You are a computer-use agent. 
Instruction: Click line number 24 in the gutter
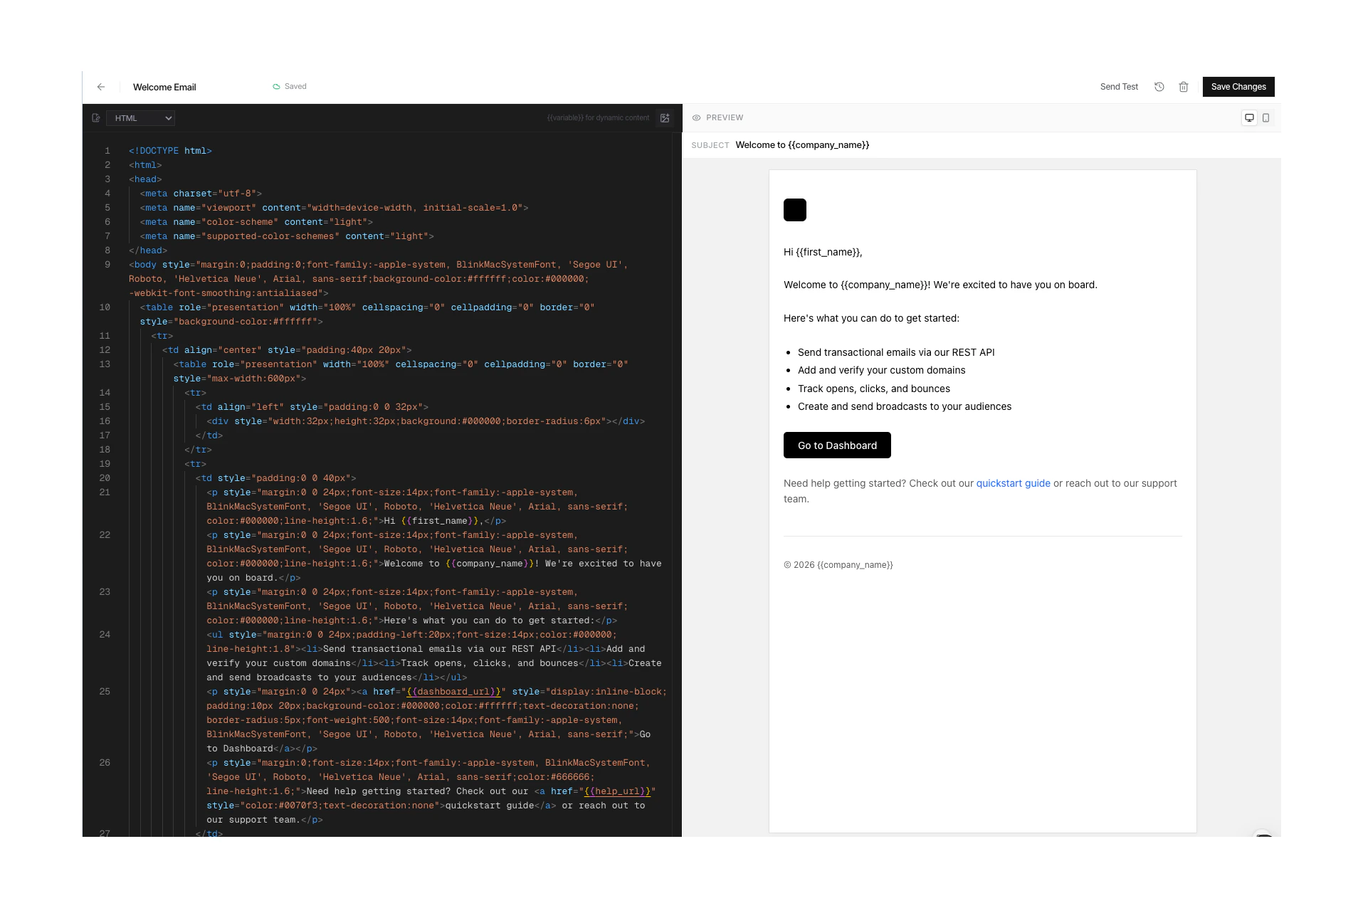click(105, 635)
